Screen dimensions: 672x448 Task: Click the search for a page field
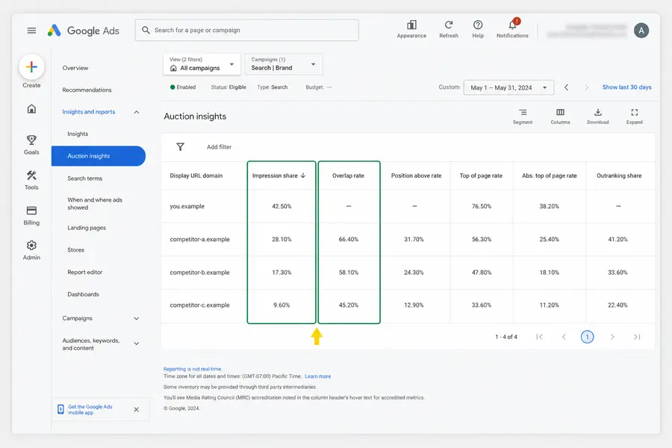pyautogui.click(x=247, y=31)
